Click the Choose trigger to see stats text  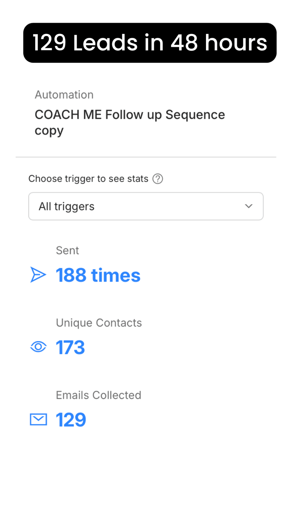point(88,179)
